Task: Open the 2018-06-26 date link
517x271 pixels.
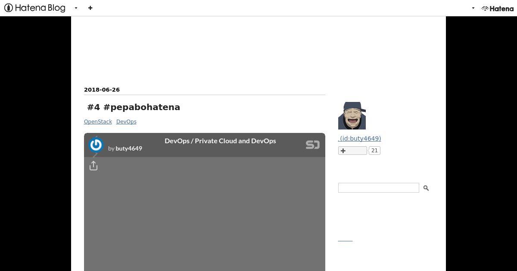Action: [x=102, y=89]
